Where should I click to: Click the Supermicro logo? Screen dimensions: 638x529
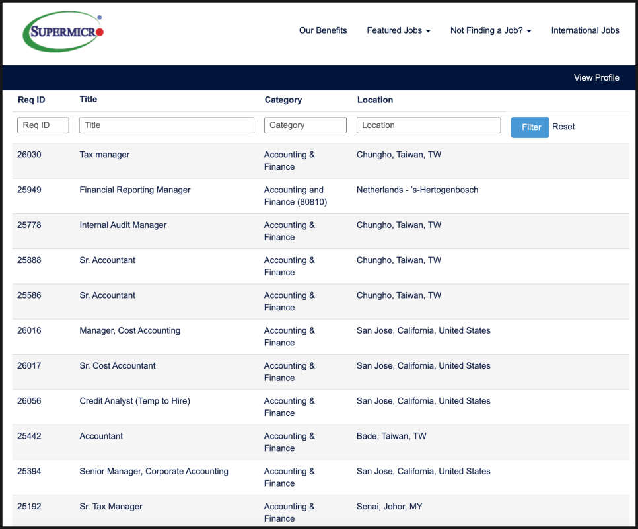63,31
